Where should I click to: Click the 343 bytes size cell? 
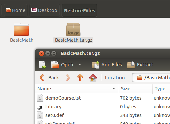coord(131,115)
